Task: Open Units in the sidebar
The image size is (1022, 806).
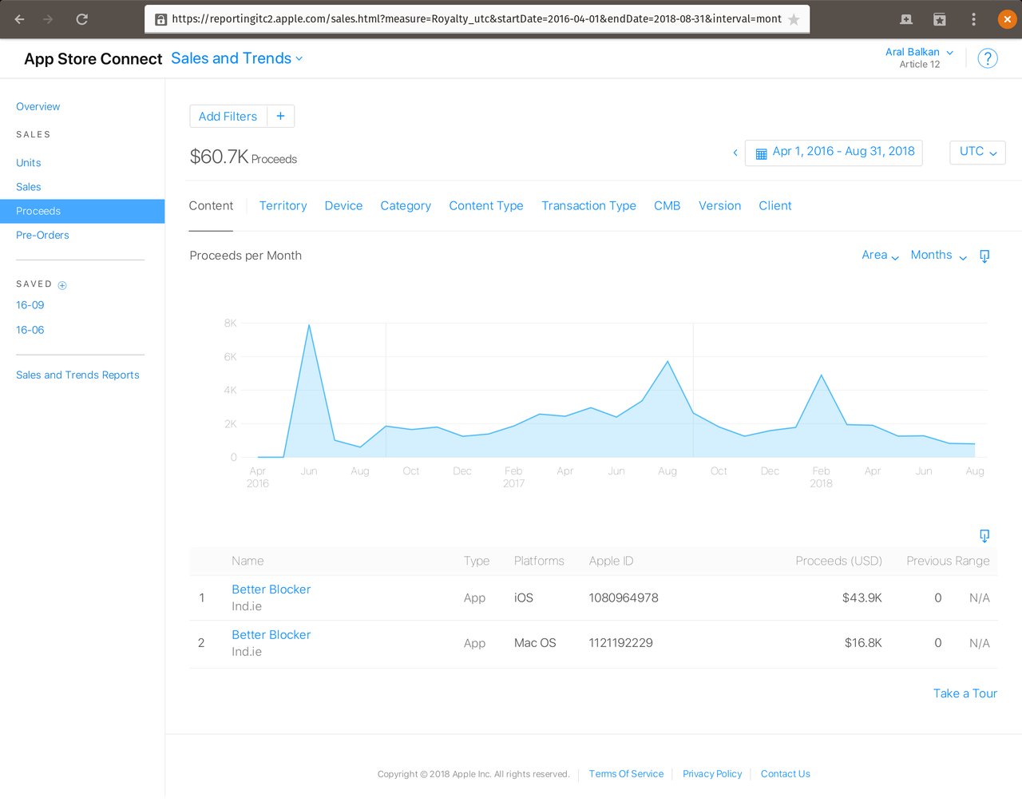Action: (29, 163)
